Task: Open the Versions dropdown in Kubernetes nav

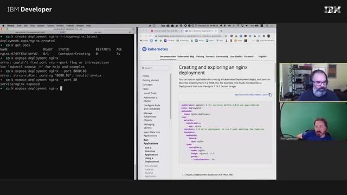Action: pos(249,56)
